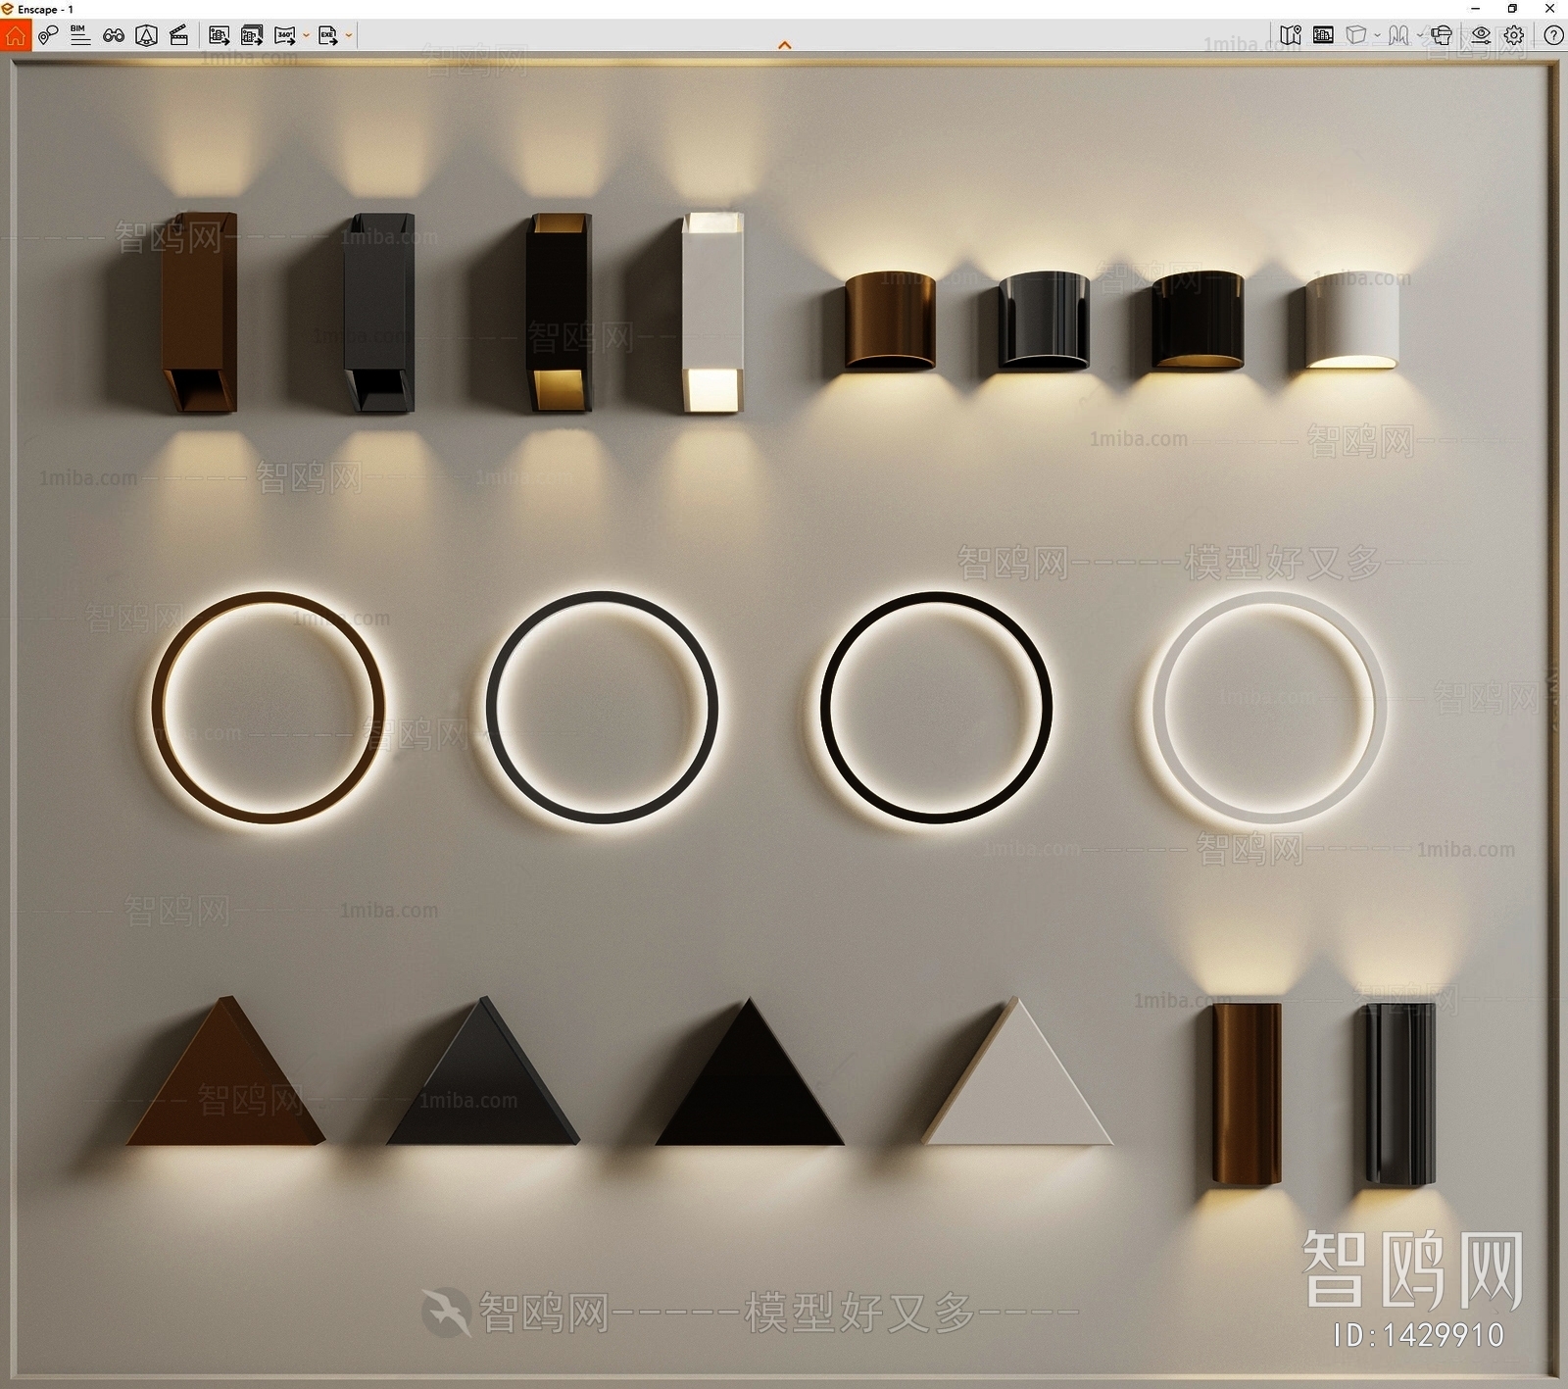The image size is (1568, 1389).
Task: Toggle the mini map
Action: click(x=1291, y=36)
